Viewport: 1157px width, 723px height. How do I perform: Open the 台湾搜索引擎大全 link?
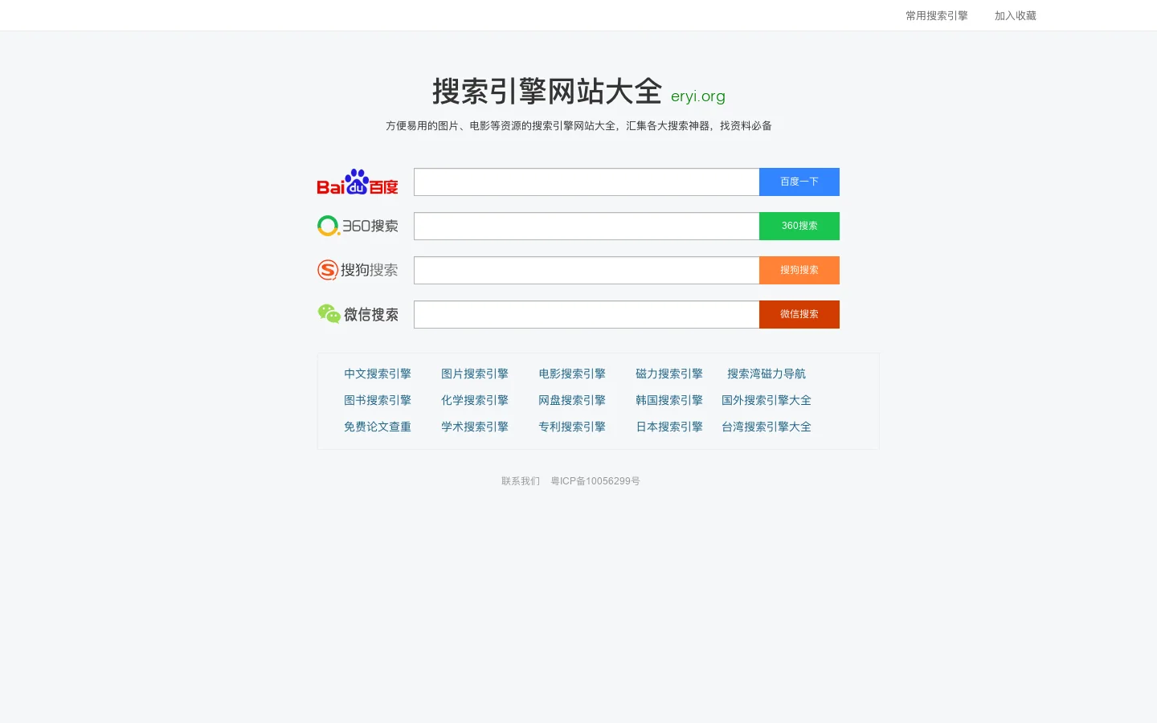point(767,427)
